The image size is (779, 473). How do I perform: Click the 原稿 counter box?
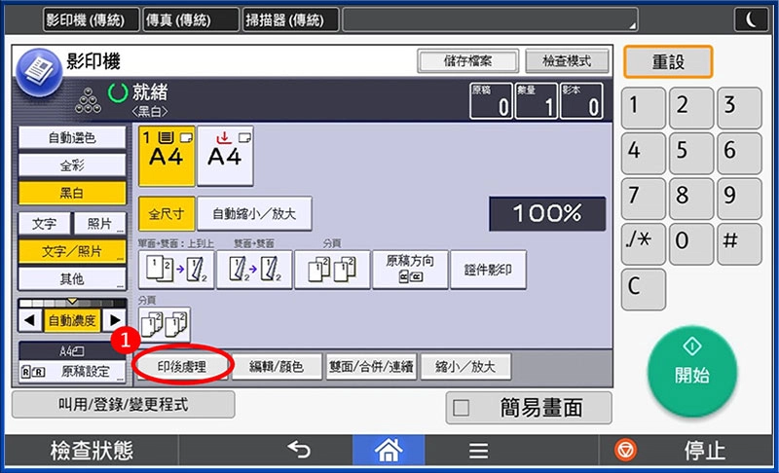click(x=491, y=101)
